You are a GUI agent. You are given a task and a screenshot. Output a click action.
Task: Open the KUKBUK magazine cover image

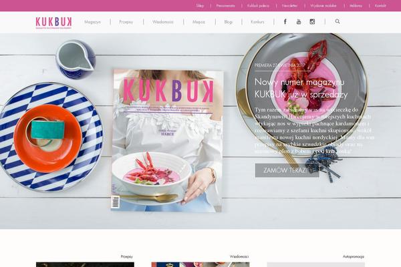pos(167,141)
